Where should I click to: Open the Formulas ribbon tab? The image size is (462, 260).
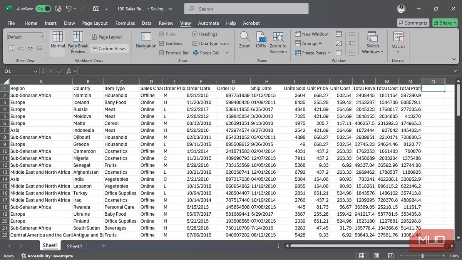pyautogui.click(x=125, y=23)
